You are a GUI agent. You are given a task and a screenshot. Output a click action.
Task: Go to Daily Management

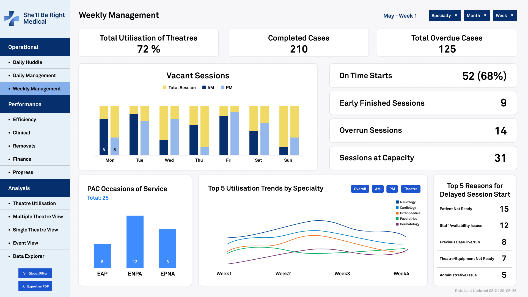pyautogui.click(x=35, y=75)
